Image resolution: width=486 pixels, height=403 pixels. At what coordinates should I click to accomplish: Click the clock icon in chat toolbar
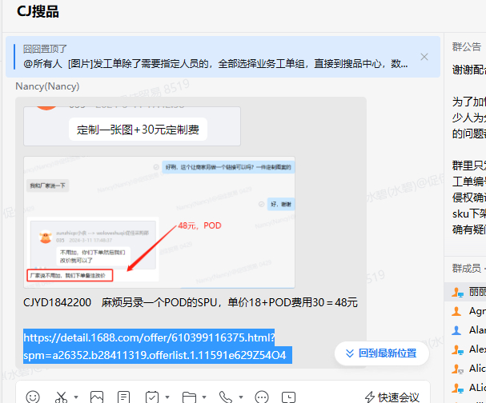coord(288,397)
